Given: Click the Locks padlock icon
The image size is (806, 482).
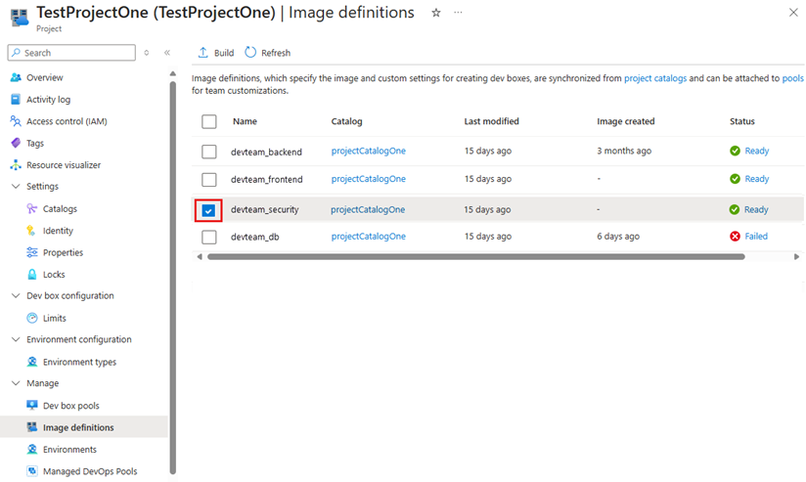Looking at the screenshot, I should (32, 275).
